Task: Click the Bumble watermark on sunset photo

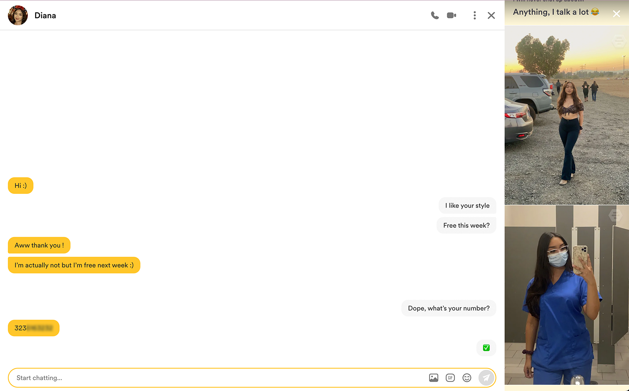Action: coord(619,41)
